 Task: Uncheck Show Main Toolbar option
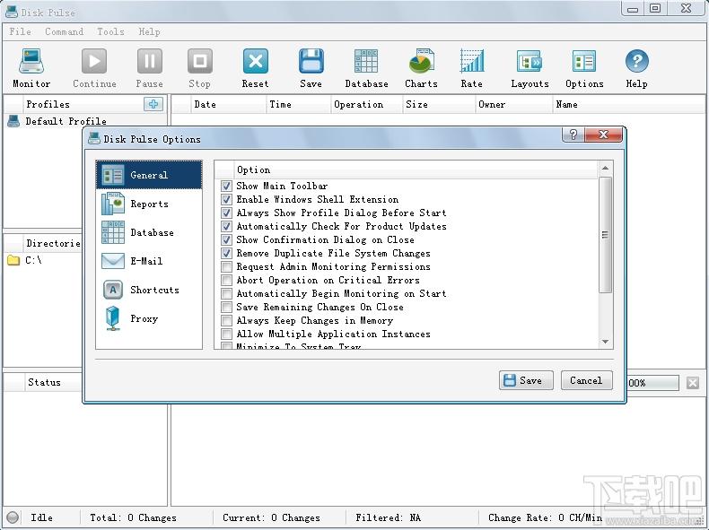click(227, 187)
